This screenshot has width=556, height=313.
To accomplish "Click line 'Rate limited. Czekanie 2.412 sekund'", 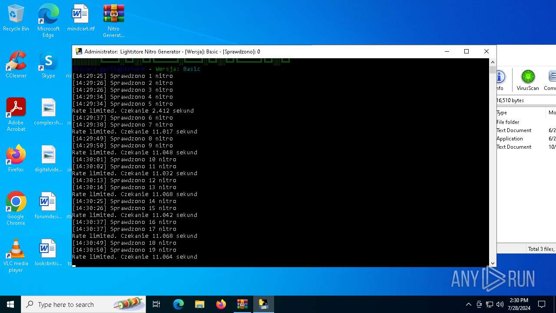I will [x=133, y=111].
